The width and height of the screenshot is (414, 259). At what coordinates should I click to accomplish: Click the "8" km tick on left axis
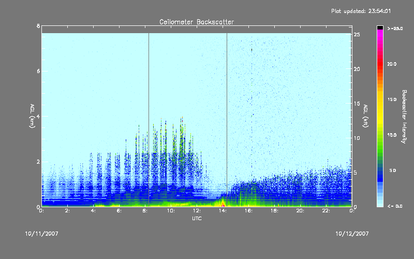pyautogui.click(x=38, y=26)
